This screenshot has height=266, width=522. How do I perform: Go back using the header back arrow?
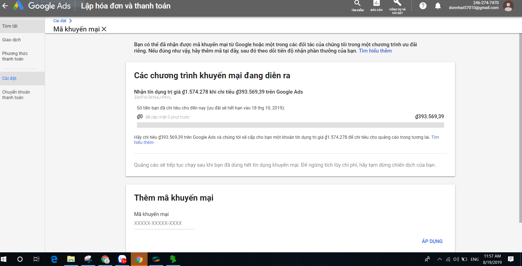5,6
